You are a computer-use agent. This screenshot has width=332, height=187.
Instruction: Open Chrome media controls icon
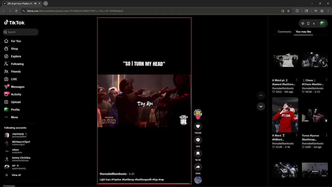pyautogui.click(x=316, y=11)
